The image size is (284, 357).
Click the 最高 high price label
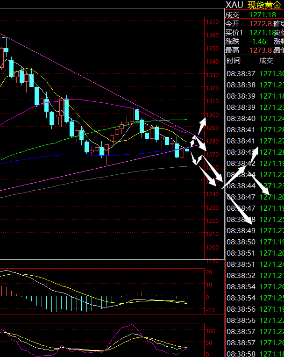tap(232, 50)
